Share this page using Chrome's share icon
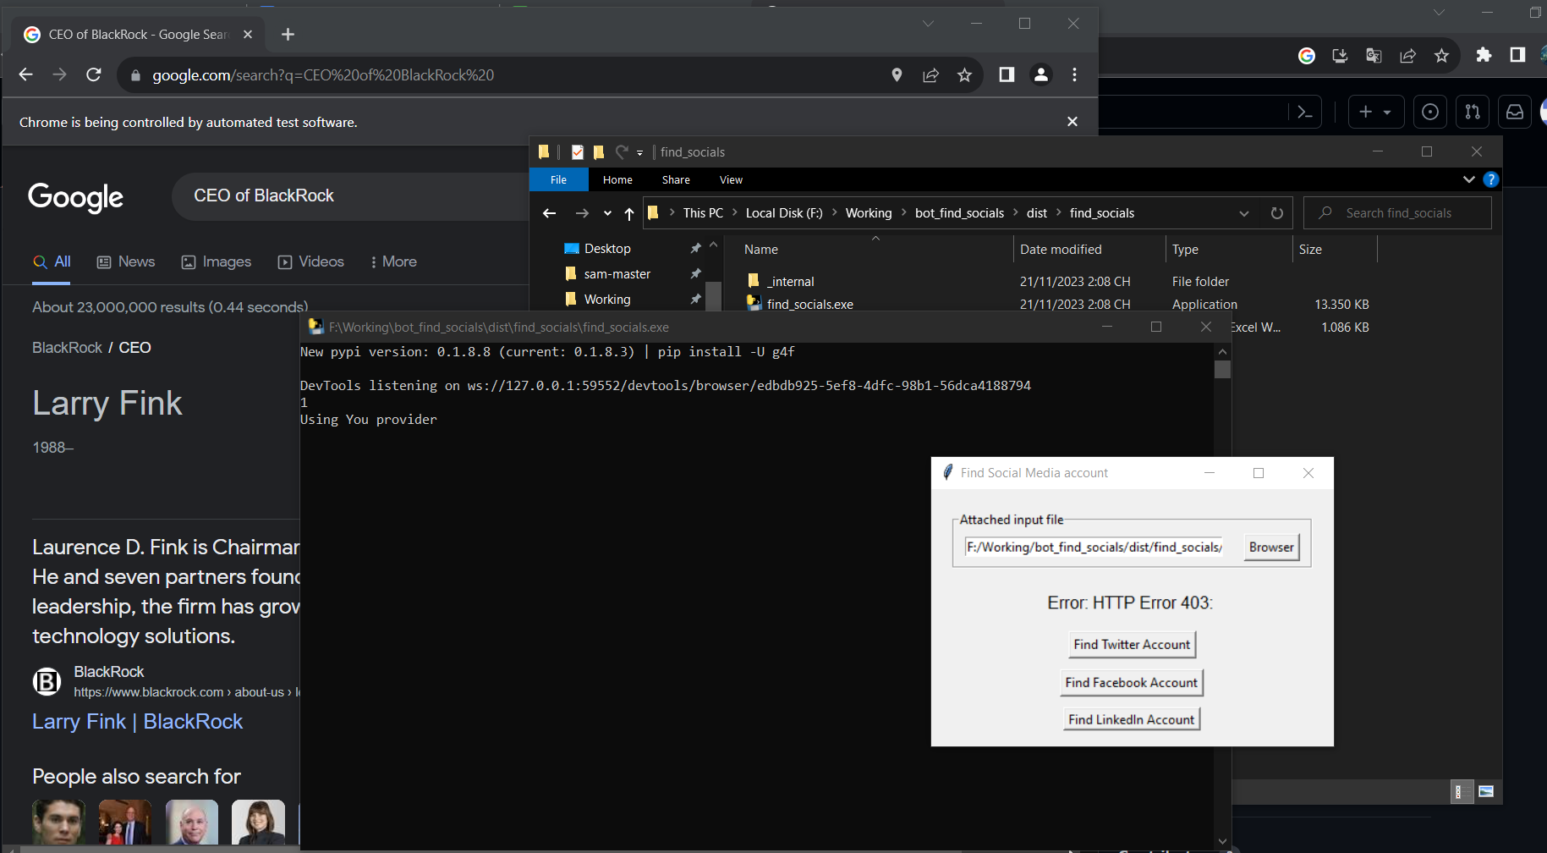The width and height of the screenshot is (1547, 853). [x=1407, y=56]
